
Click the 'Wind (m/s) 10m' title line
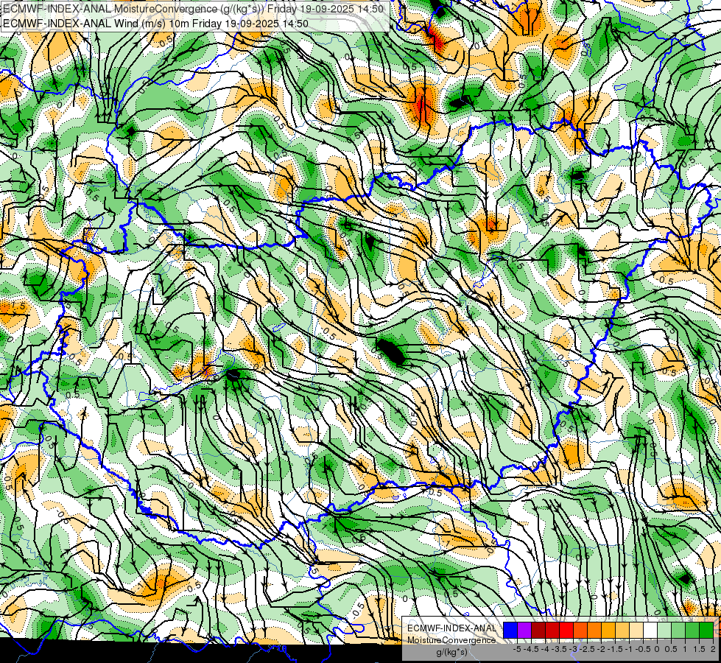tap(155, 24)
